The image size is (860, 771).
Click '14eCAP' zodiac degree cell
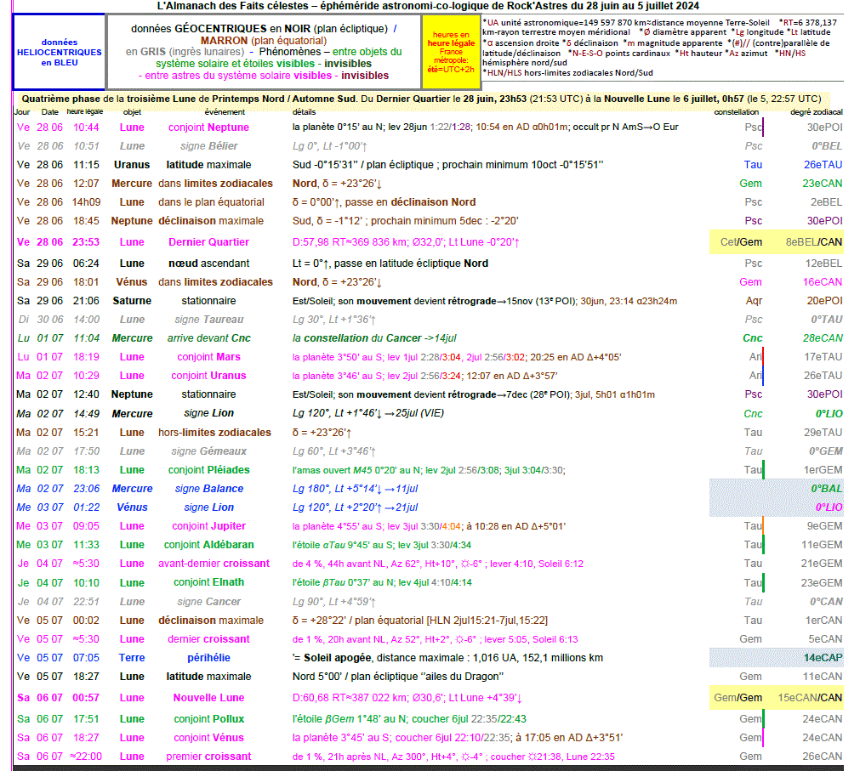click(823, 658)
